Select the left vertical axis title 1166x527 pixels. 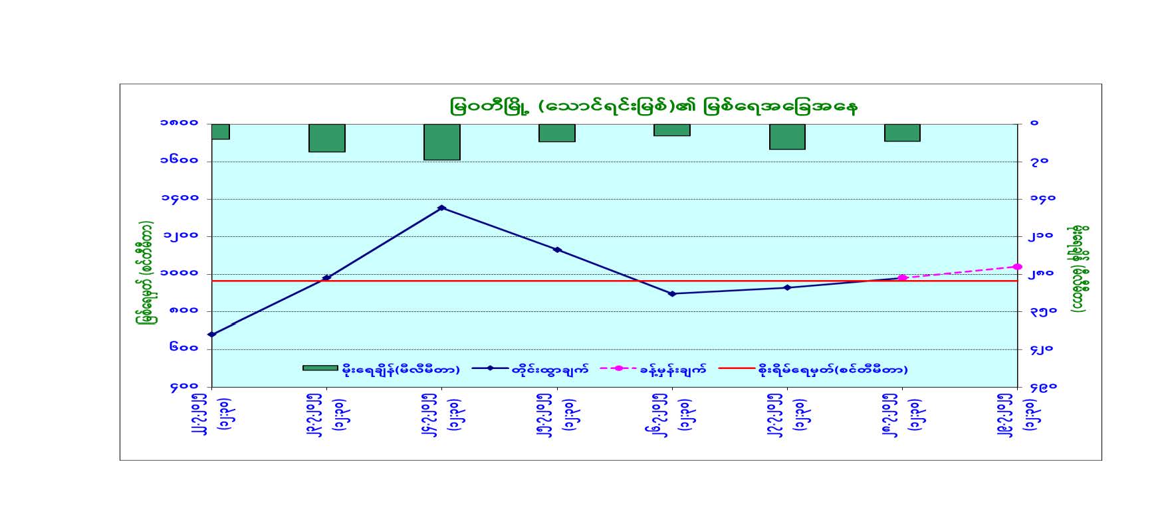click(x=145, y=273)
